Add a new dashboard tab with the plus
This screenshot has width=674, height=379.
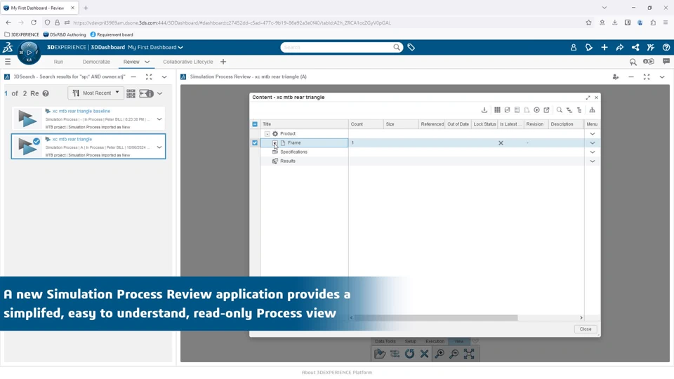point(223,62)
